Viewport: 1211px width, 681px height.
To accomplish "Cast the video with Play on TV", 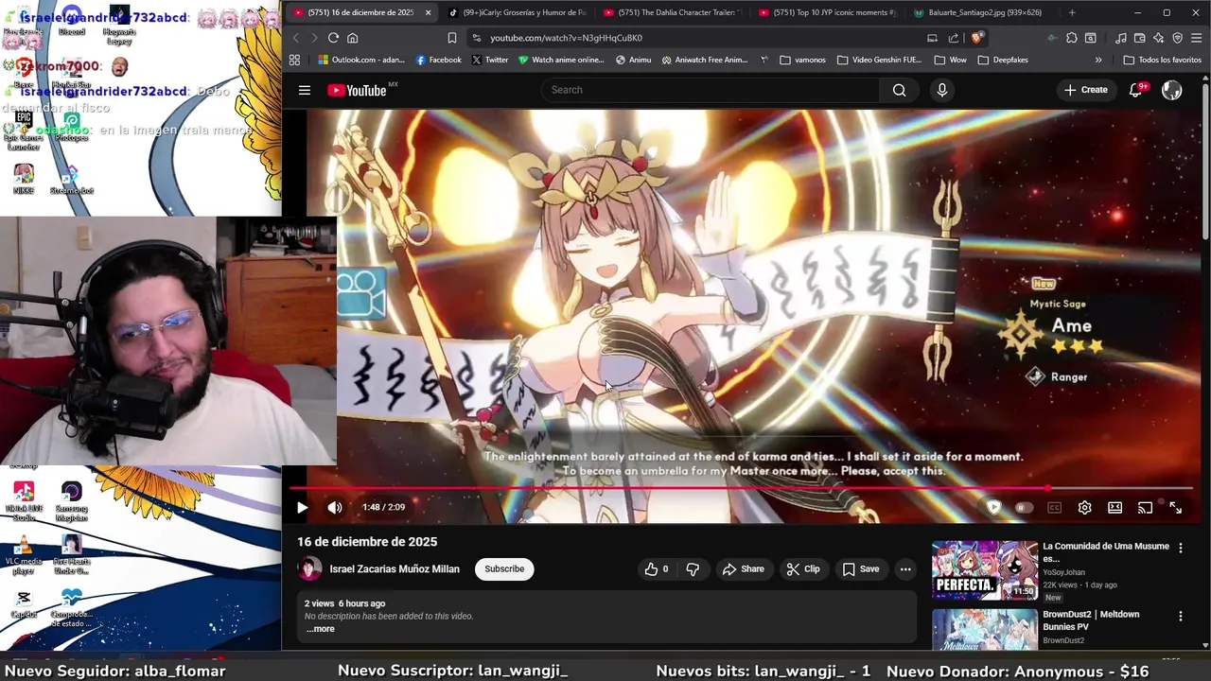I will pyautogui.click(x=1145, y=508).
